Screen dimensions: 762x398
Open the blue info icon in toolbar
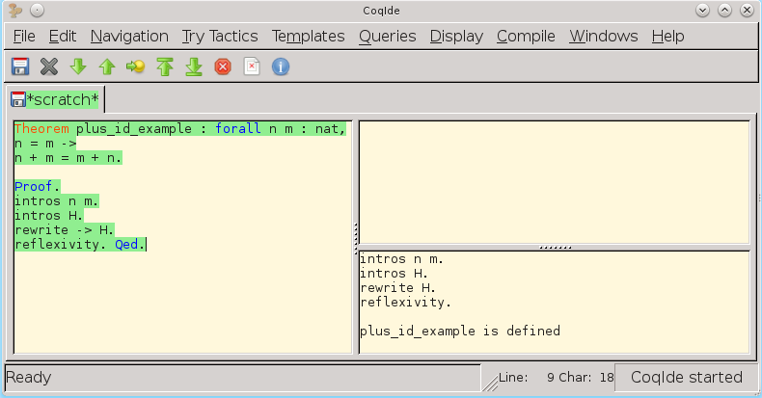click(281, 66)
